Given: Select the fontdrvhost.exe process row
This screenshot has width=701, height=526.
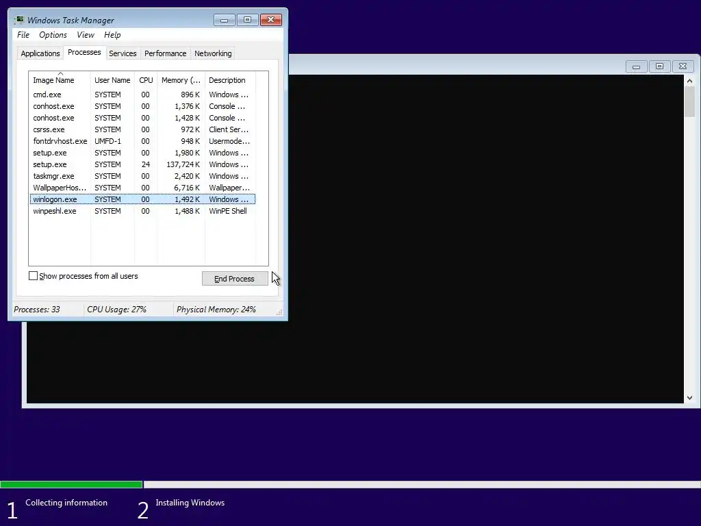Looking at the screenshot, I should coord(142,141).
